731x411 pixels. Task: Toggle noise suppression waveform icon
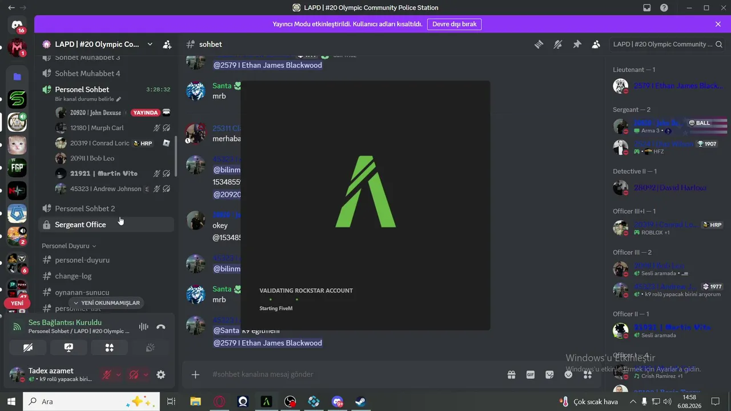point(143,327)
